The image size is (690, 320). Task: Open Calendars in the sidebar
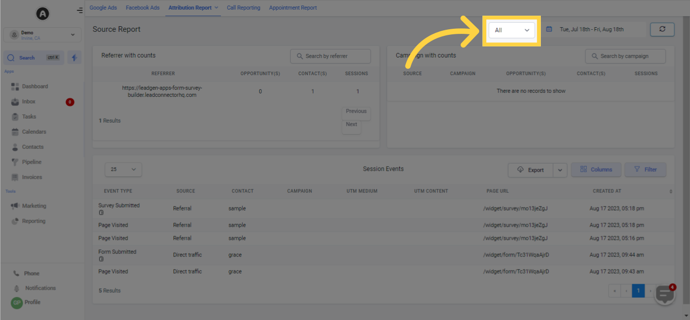(34, 131)
